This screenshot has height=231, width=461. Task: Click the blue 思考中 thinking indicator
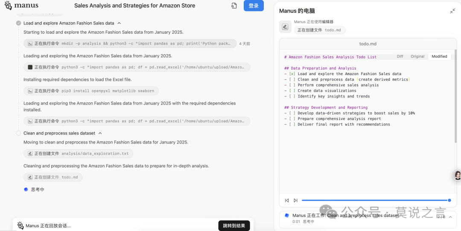[x=34, y=190]
